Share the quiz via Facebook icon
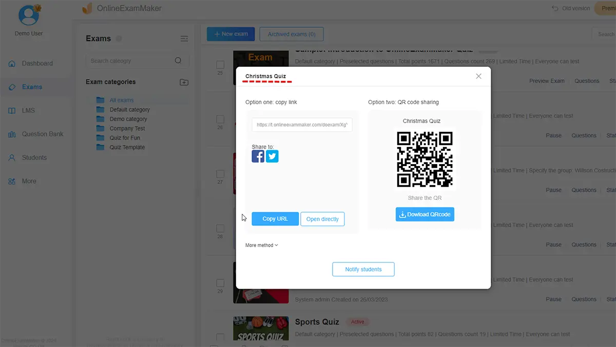The width and height of the screenshot is (616, 347). coord(258,156)
